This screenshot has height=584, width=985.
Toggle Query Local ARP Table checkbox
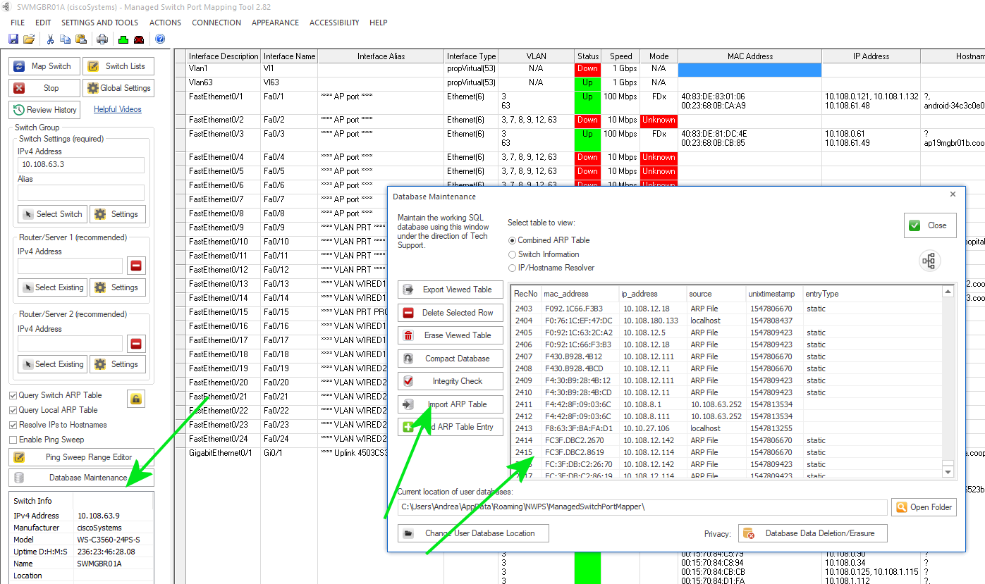pyautogui.click(x=13, y=410)
